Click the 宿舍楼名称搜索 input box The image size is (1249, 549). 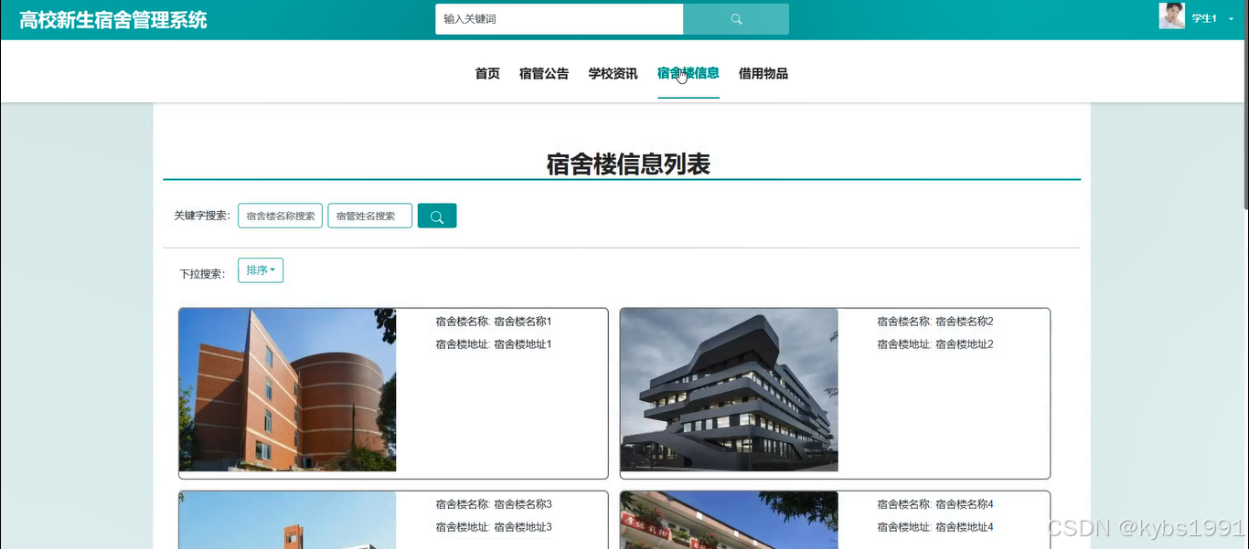[x=280, y=216]
